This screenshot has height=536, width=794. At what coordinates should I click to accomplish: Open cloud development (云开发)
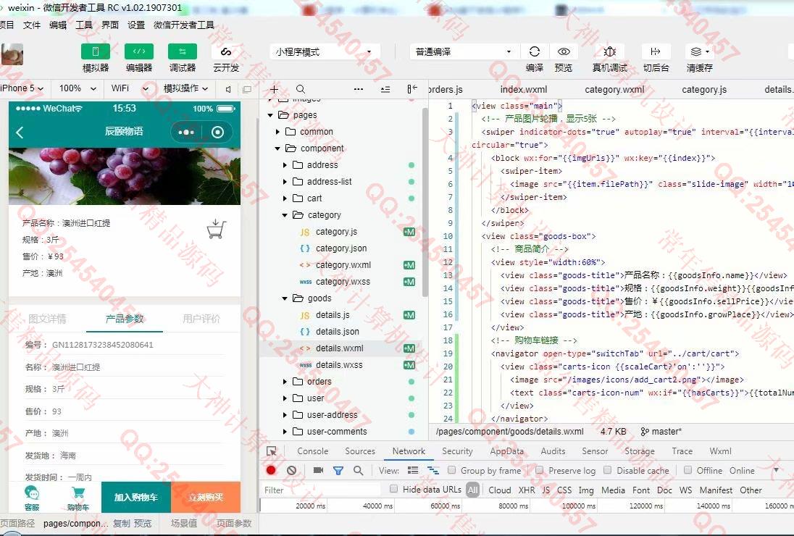(x=226, y=51)
